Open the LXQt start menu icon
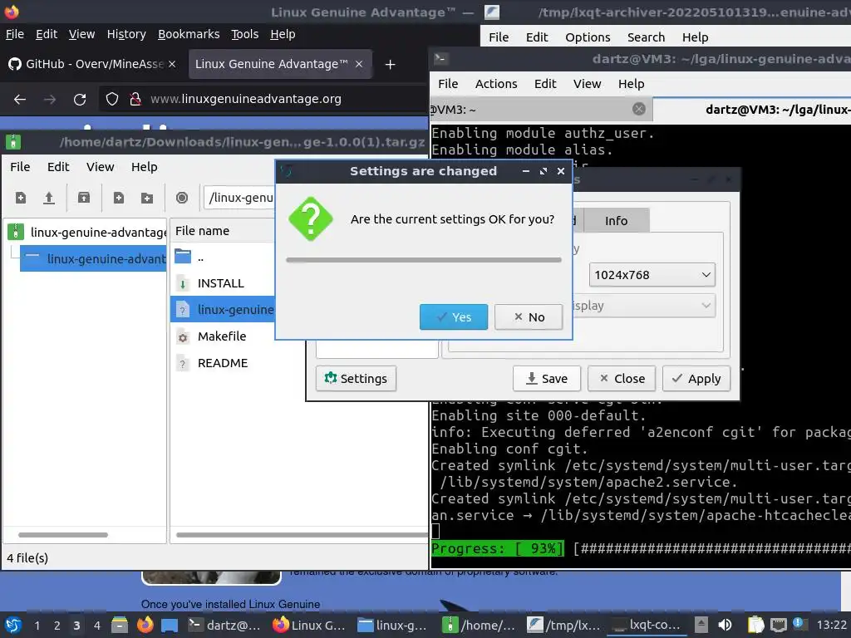 click(x=13, y=625)
